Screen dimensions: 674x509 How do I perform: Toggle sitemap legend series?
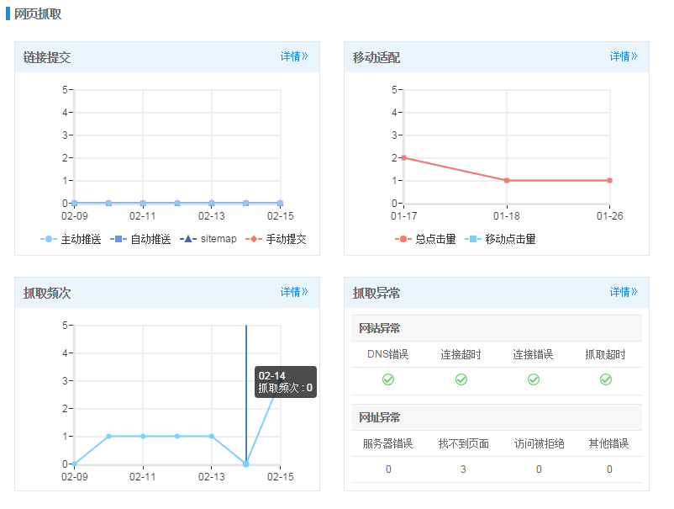209,239
